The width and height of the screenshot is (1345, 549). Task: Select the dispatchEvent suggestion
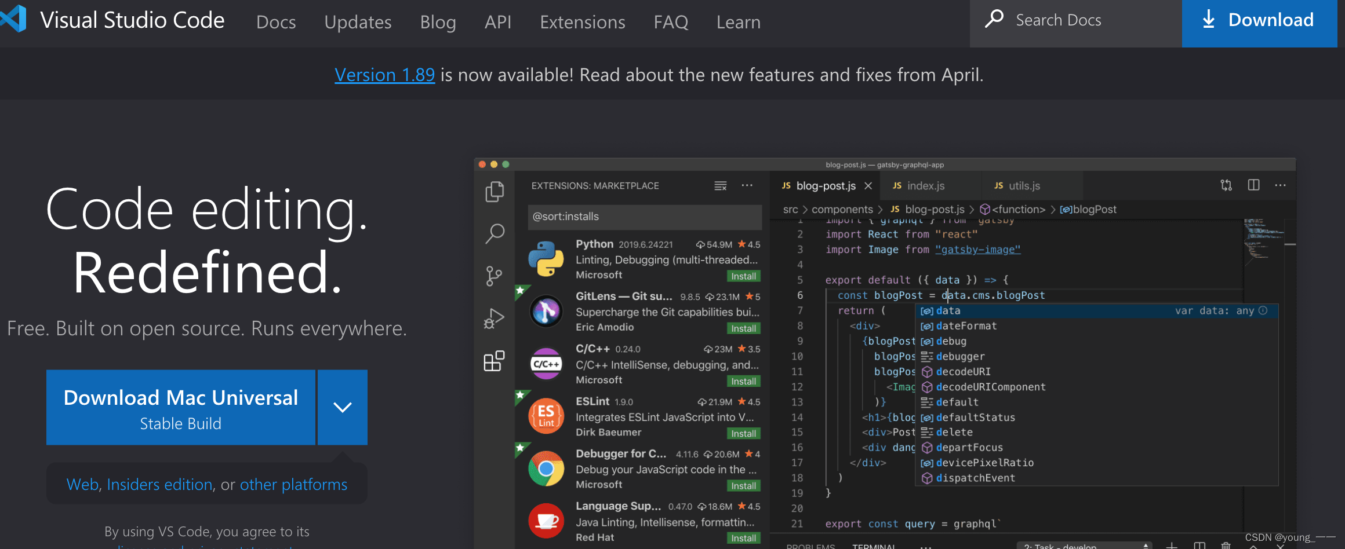(1097, 478)
